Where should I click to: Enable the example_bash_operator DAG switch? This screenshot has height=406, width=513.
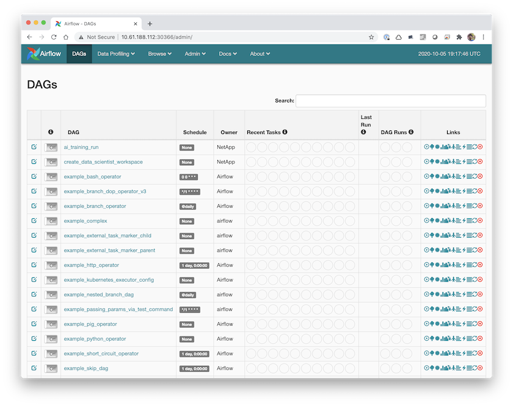point(51,177)
